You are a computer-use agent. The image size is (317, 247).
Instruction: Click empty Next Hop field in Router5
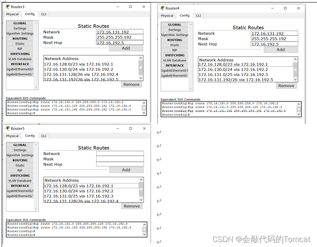pos(120,164)
